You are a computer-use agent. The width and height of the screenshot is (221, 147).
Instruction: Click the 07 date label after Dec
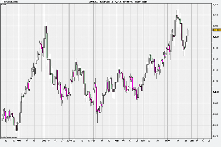(x=49, y=141)
